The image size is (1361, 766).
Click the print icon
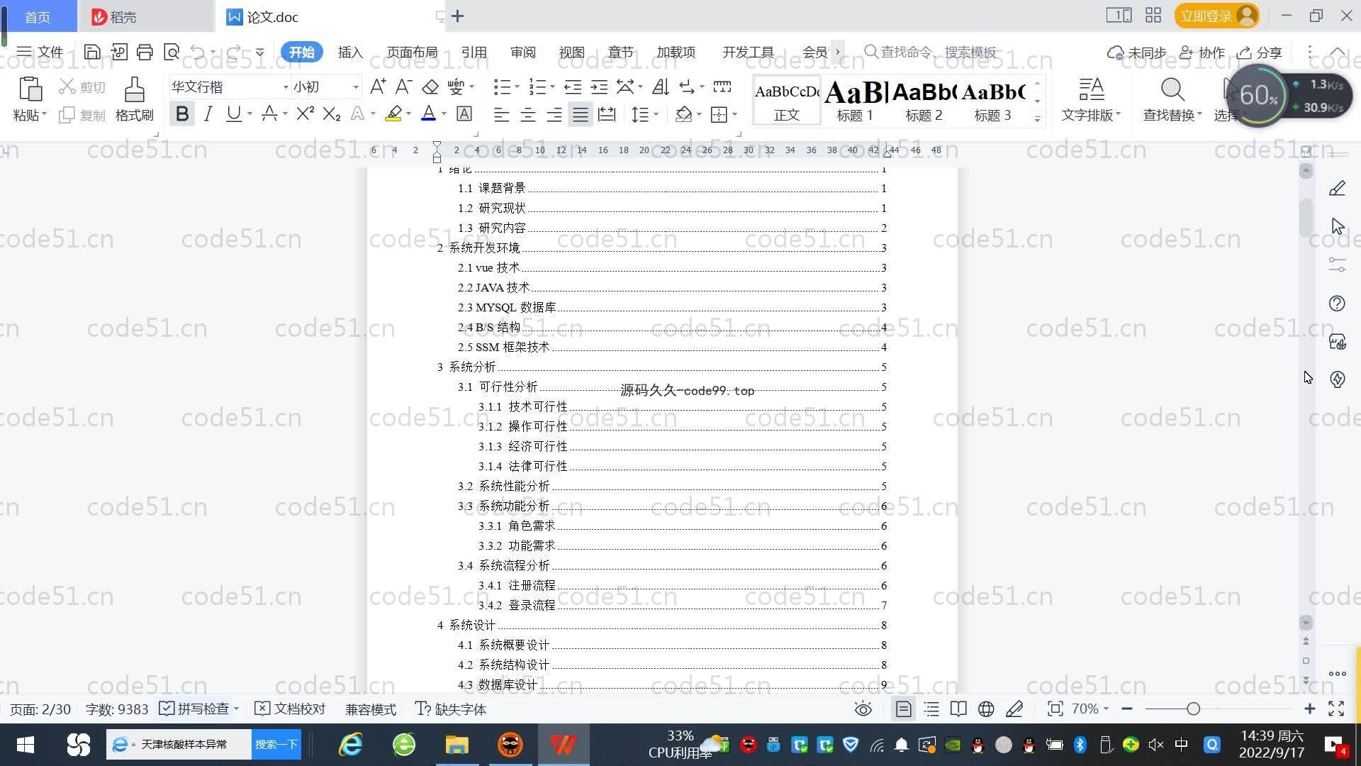(x=145, y=52)
